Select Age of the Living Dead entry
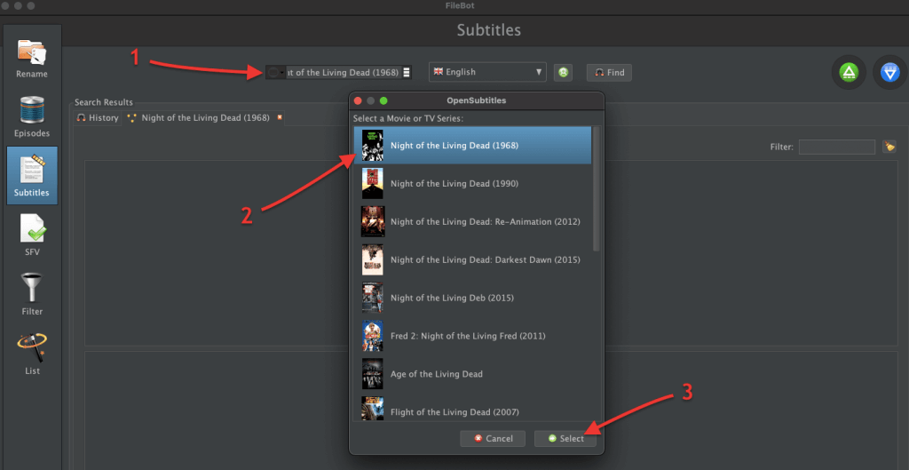The image size is (909, 470). (x=472, y=374)
